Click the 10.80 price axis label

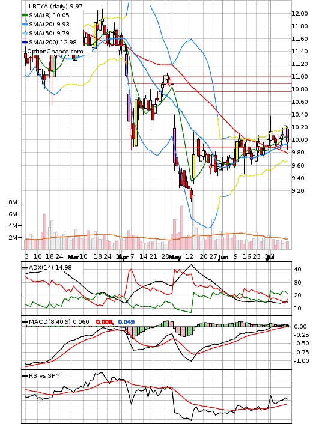(x=300, y=89)
